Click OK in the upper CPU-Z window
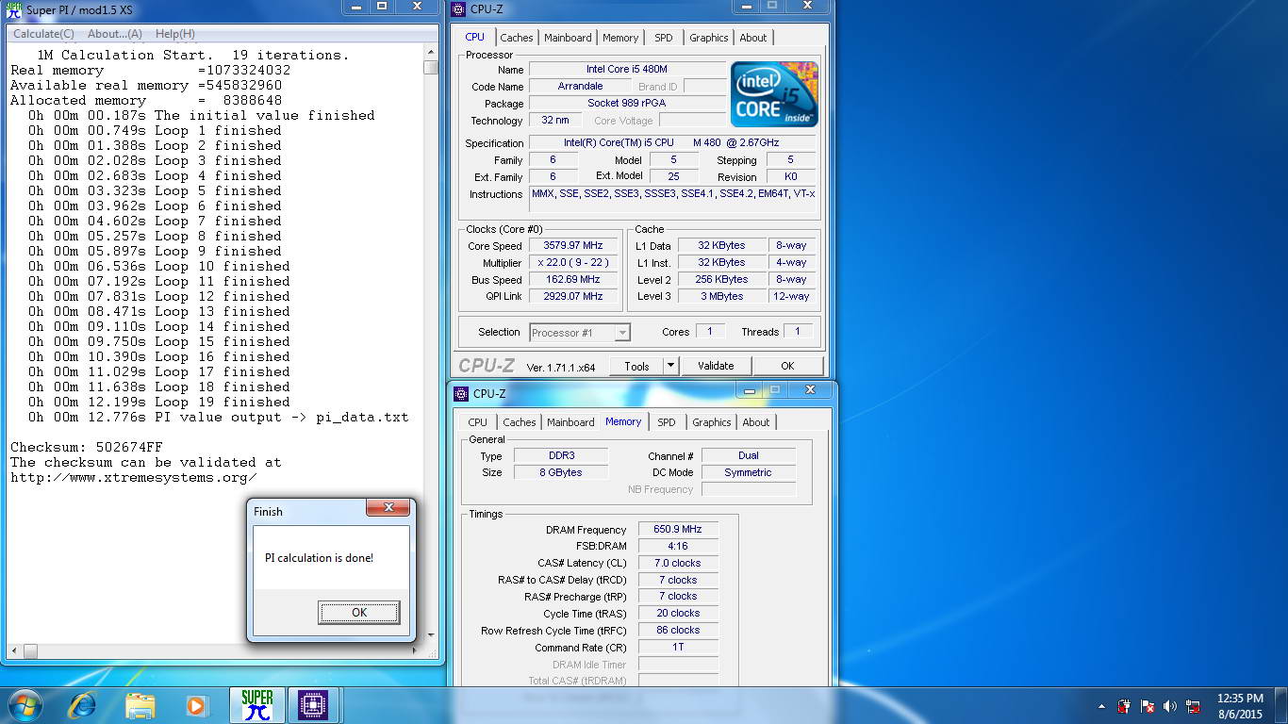 click(x=787, y=366)
